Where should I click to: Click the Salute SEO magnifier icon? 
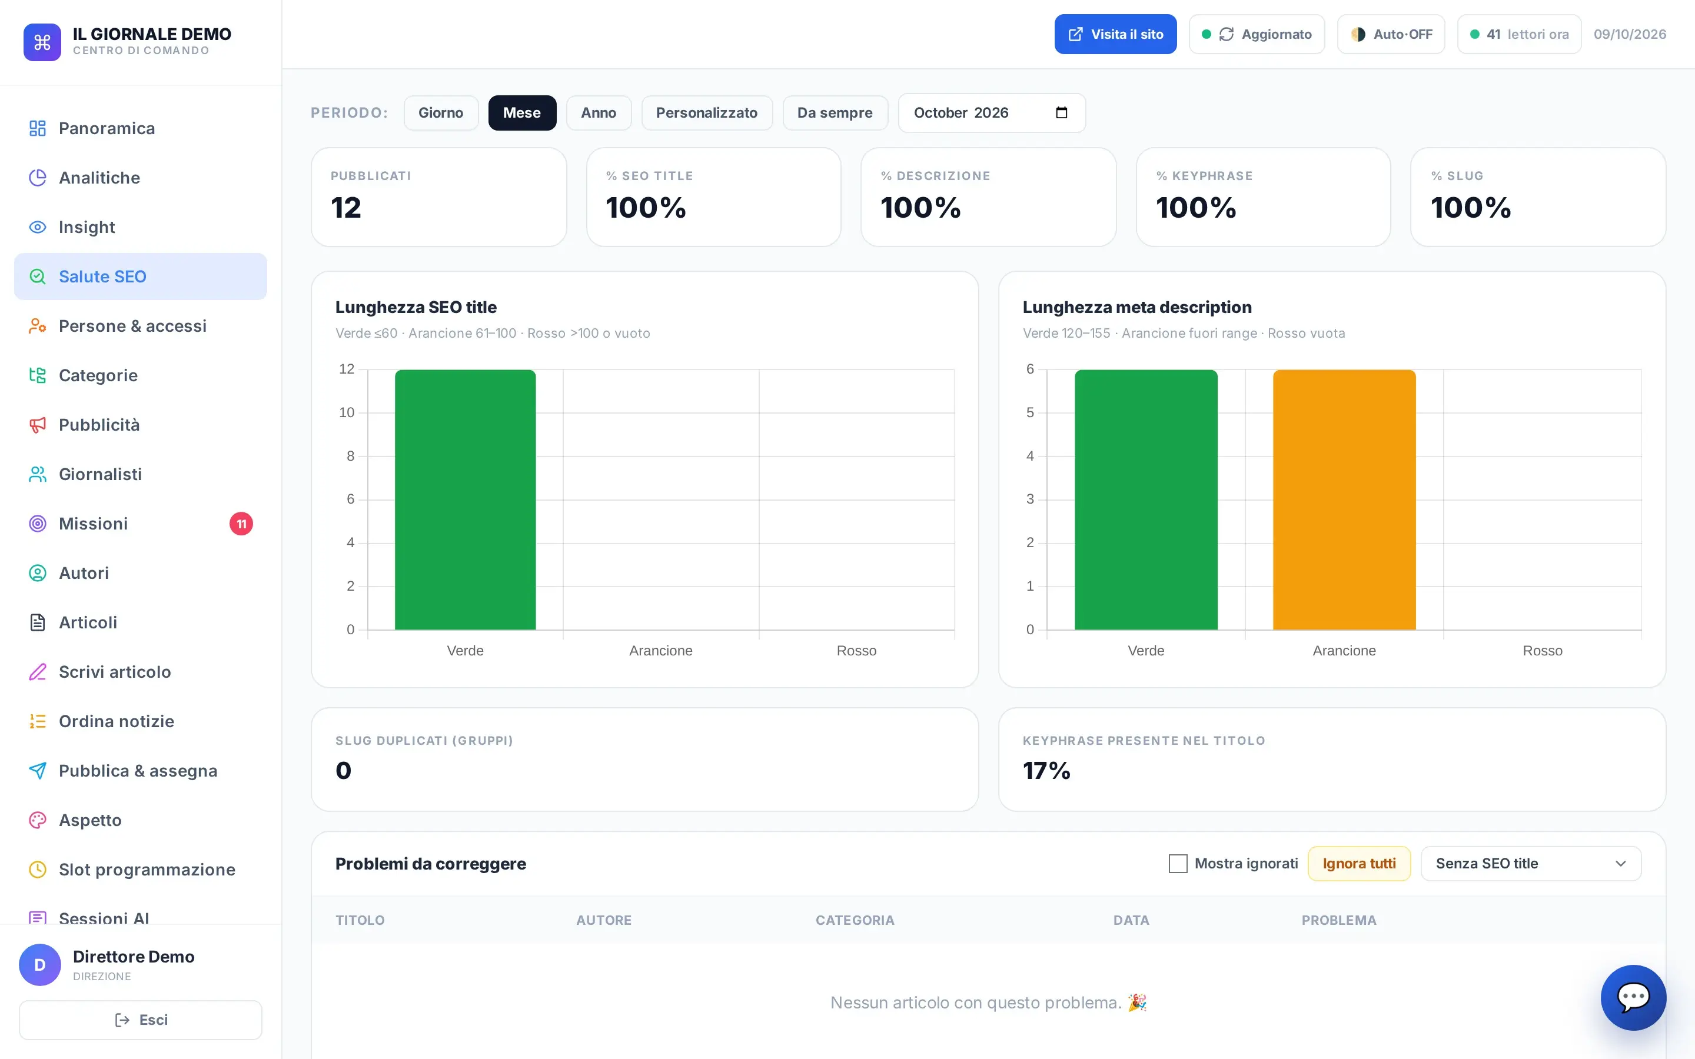point(38,277)
